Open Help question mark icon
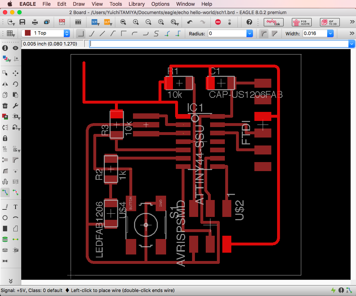 pyautogui.click(x=249, y=22)
